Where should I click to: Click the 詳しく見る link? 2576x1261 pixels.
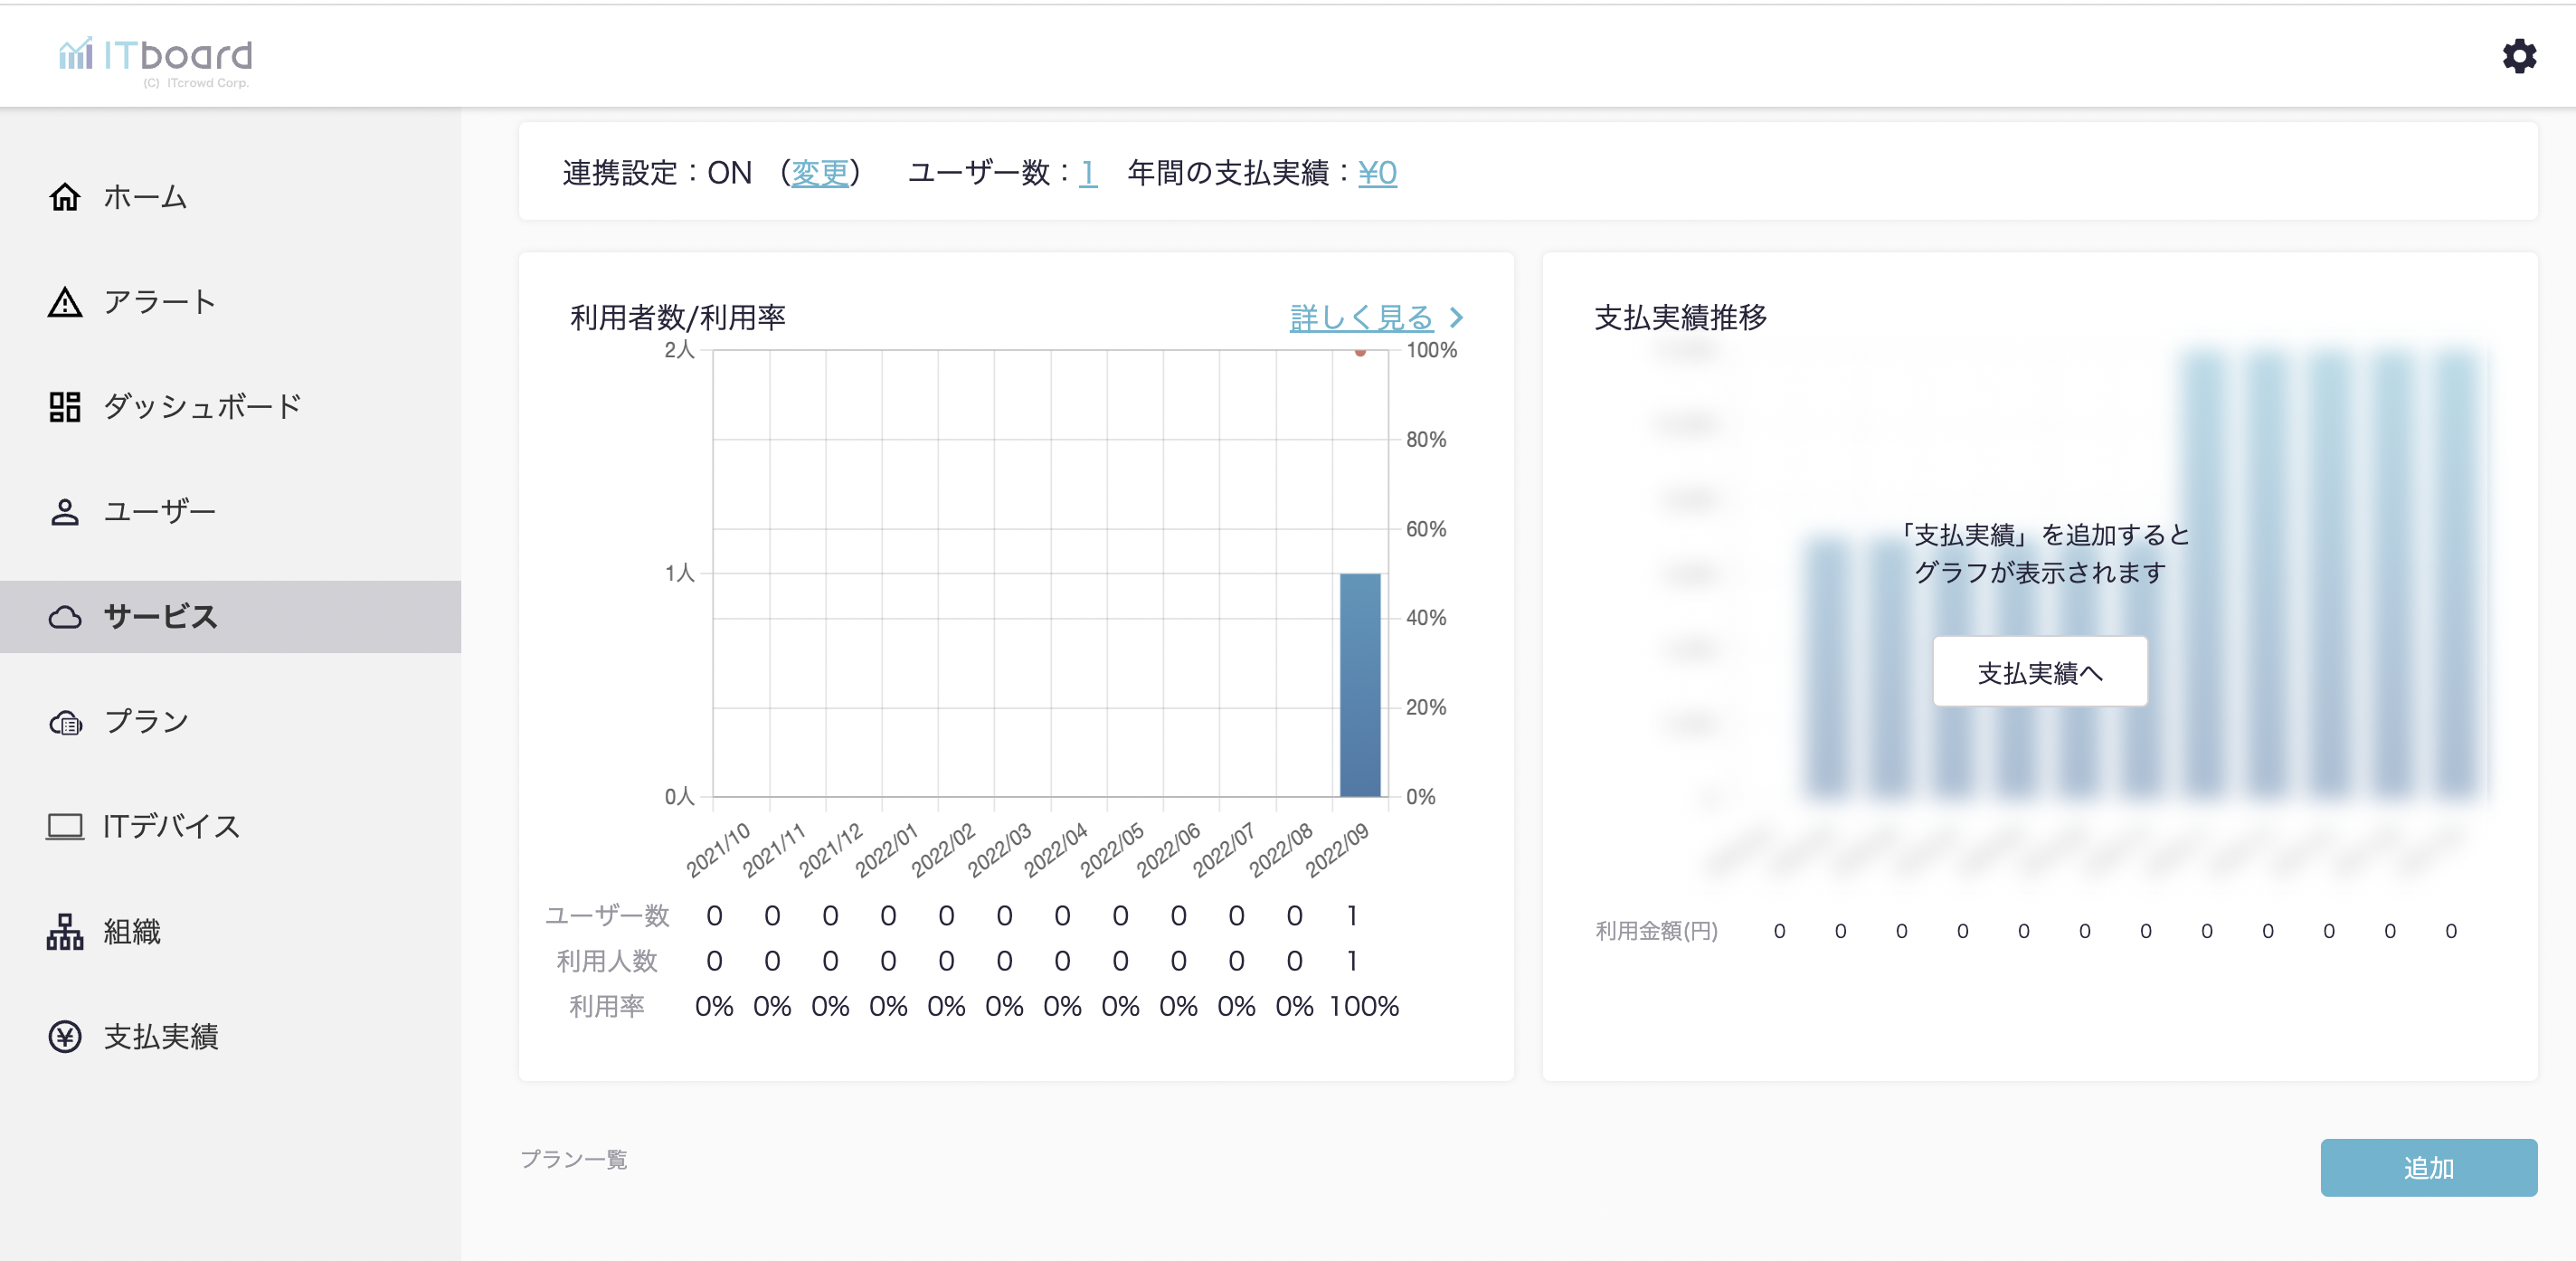click(1361, 318)
